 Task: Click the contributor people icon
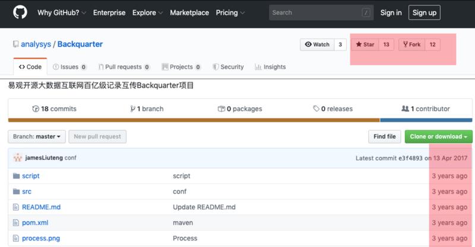pos(405,109)
